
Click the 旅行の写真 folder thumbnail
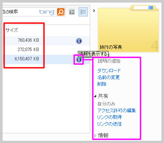(128, 29)
